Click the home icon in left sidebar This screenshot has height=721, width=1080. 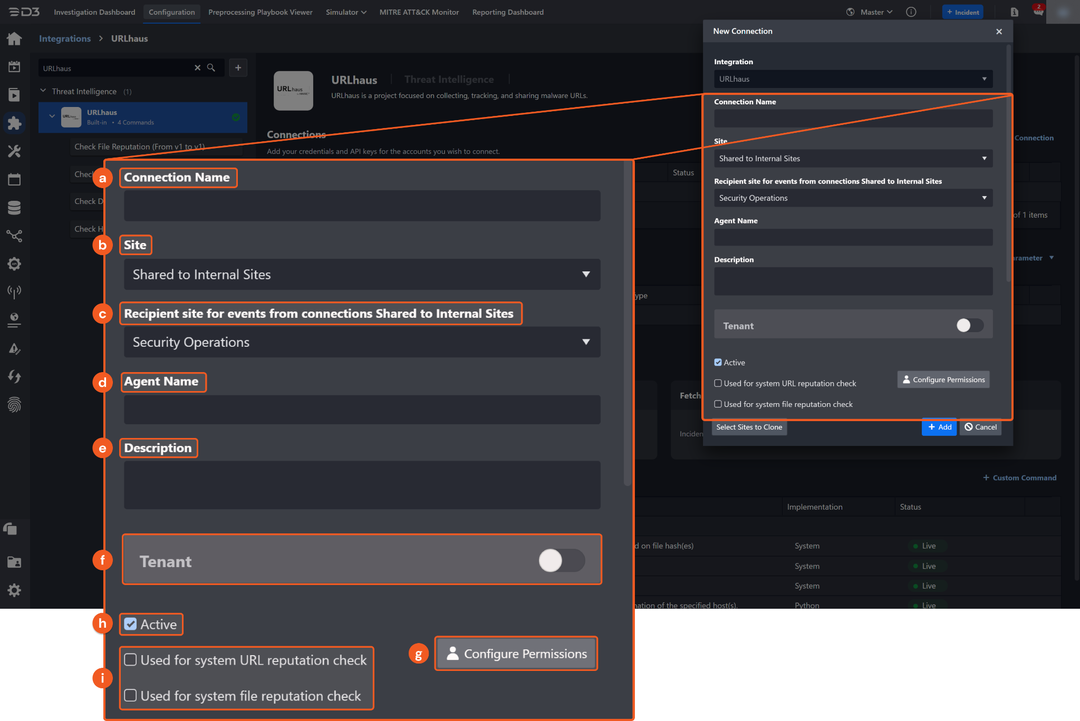[14, 38]
